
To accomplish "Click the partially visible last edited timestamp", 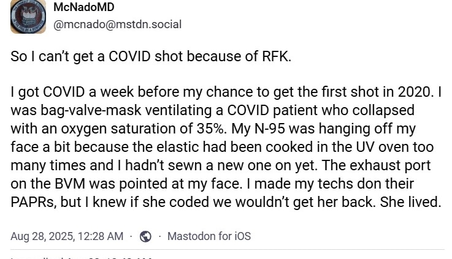I will 82,258.
